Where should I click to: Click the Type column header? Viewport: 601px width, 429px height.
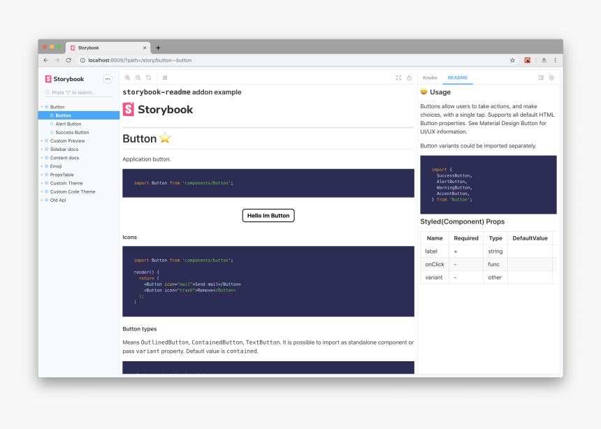click(x=495, y=238)
